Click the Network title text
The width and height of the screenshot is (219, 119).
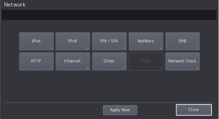coord(15,5)
